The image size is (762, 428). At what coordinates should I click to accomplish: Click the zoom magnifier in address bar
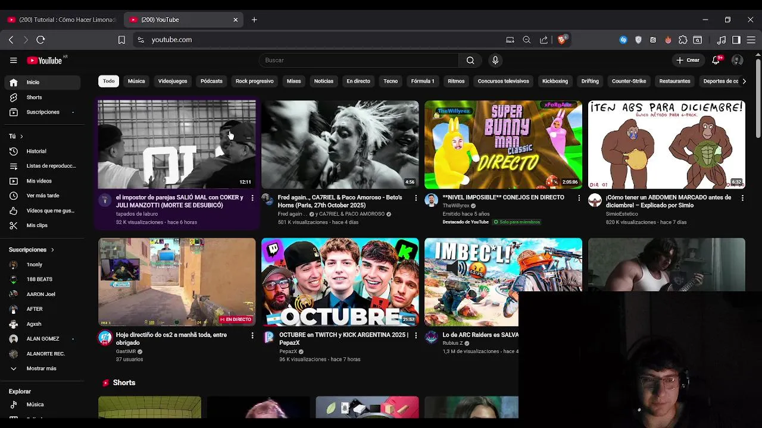coord(527,40)
